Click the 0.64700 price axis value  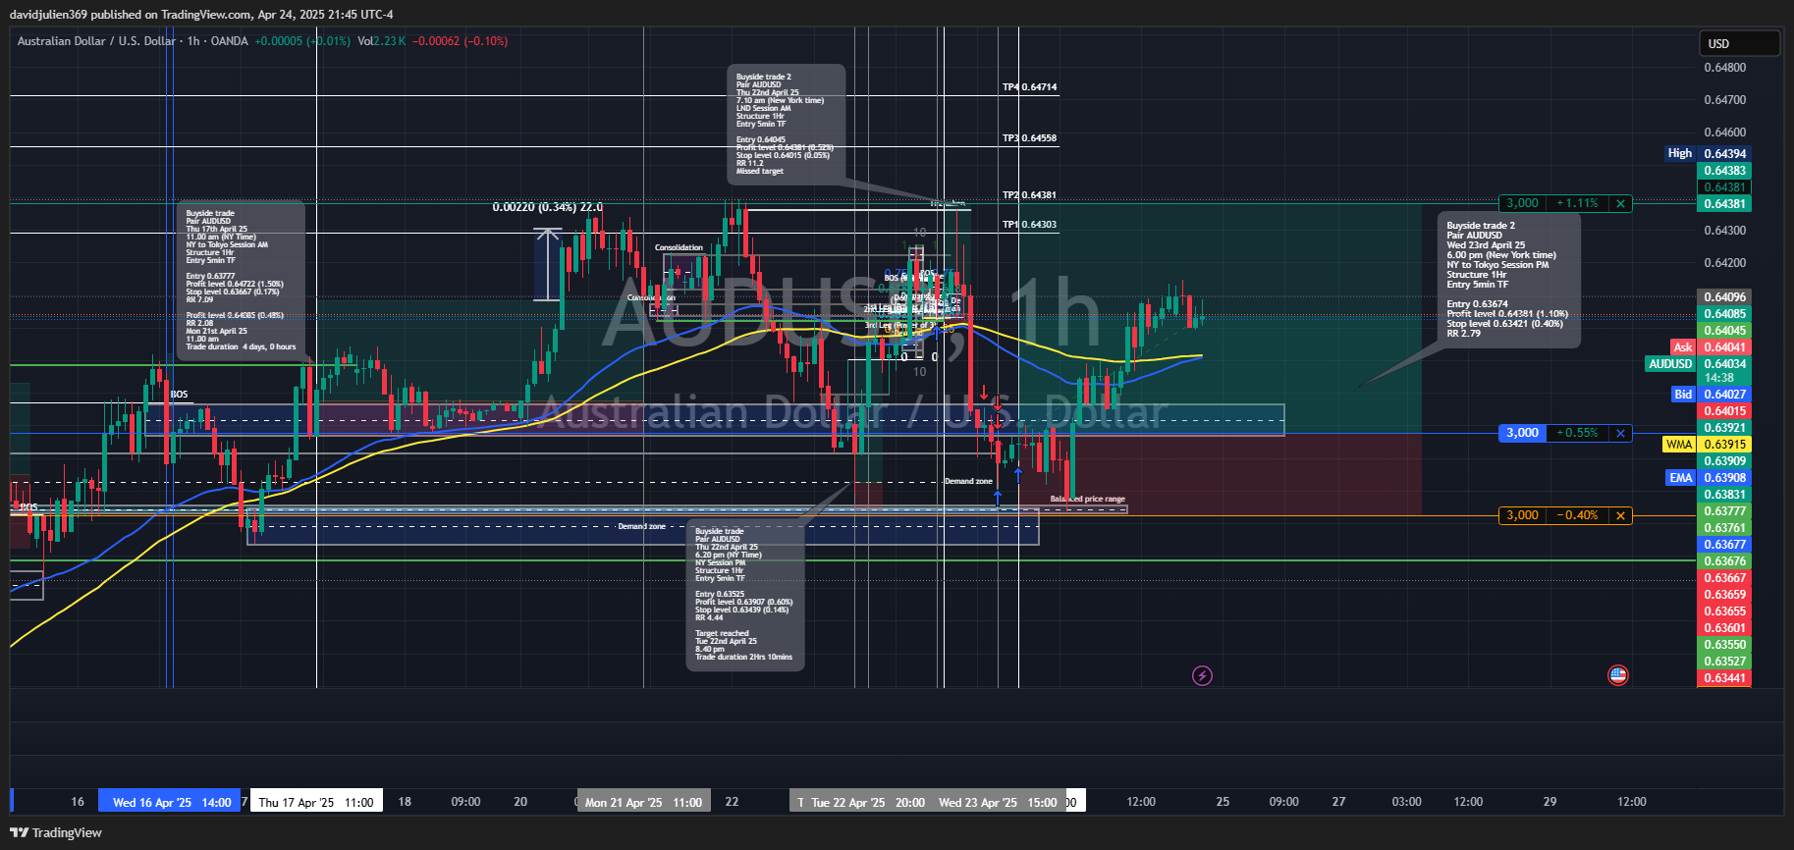click(x=1725, y=100)
